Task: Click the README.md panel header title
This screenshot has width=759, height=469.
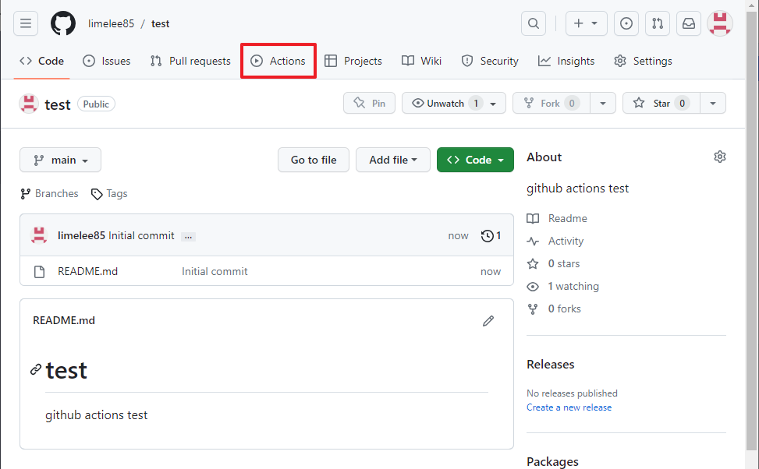Action: coord(64,320)
